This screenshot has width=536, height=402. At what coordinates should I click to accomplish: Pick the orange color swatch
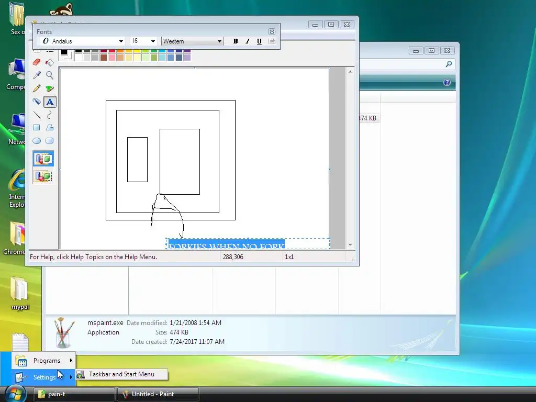(x=120, y=51)
